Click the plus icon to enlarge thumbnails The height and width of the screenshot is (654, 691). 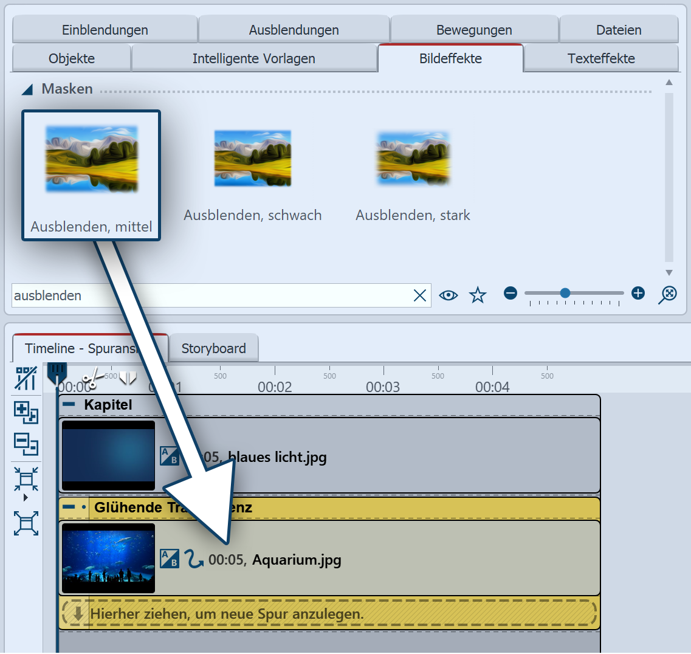point(638,294)
